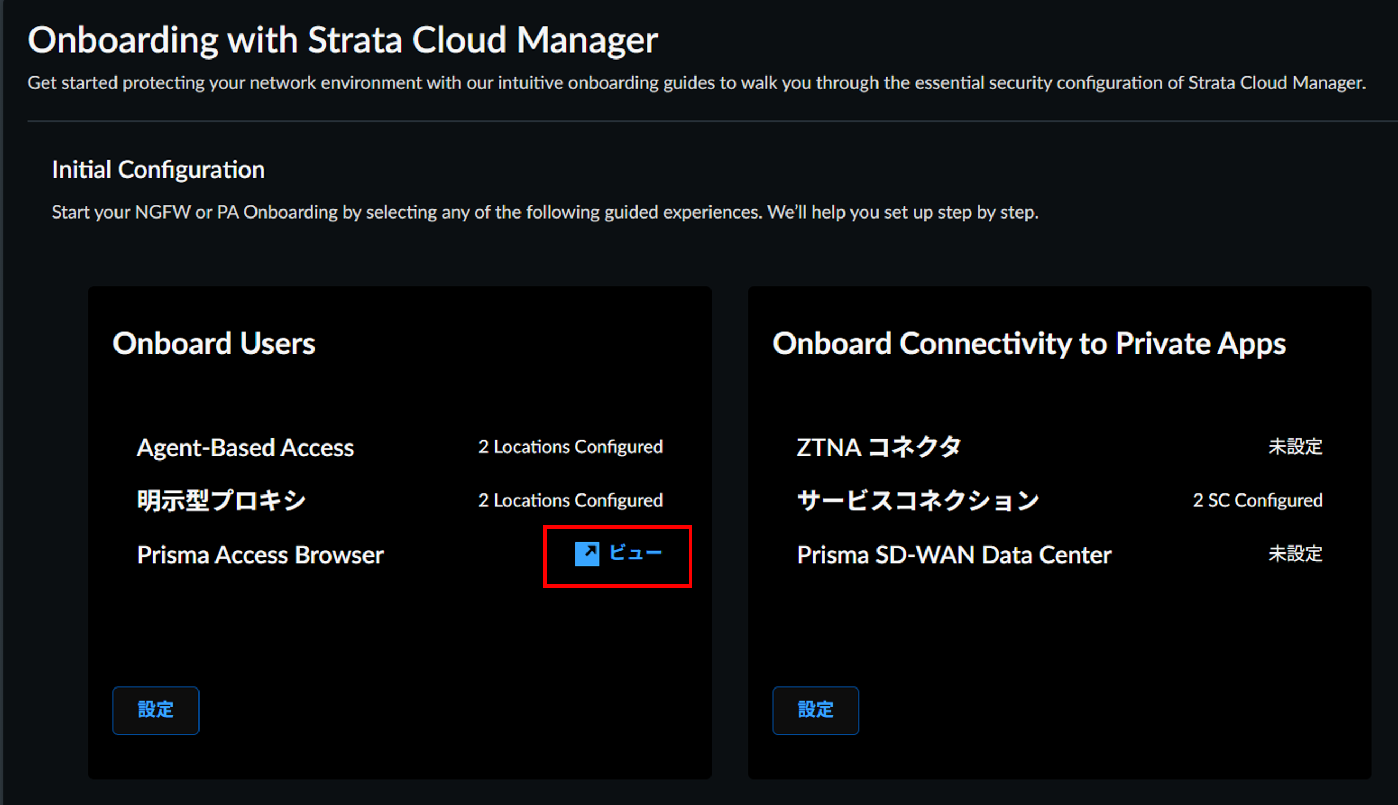Open the ビュー link for Prisma Access Browser
Image resolution: width=1398 pixels, height=805 pixels.
(x=635, y=554)
